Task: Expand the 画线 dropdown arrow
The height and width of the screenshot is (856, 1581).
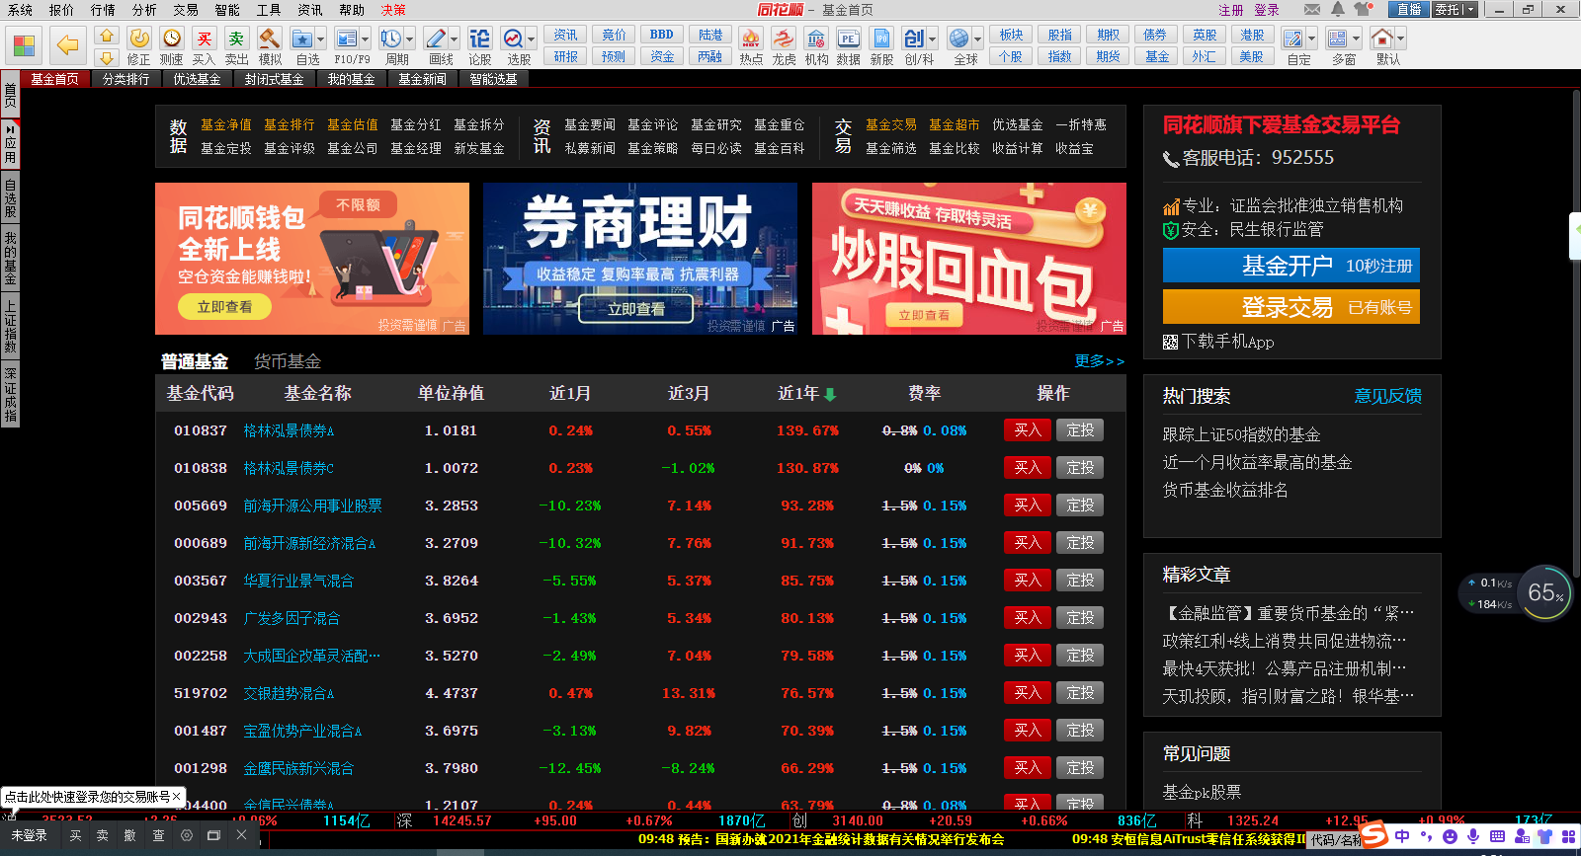Action: (454, 39)
